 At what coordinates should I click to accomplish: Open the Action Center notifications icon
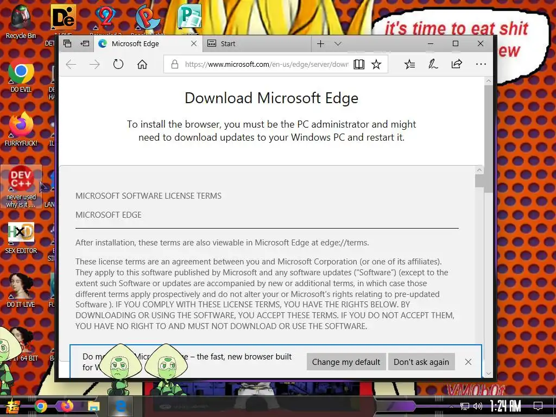coord(538,406)
